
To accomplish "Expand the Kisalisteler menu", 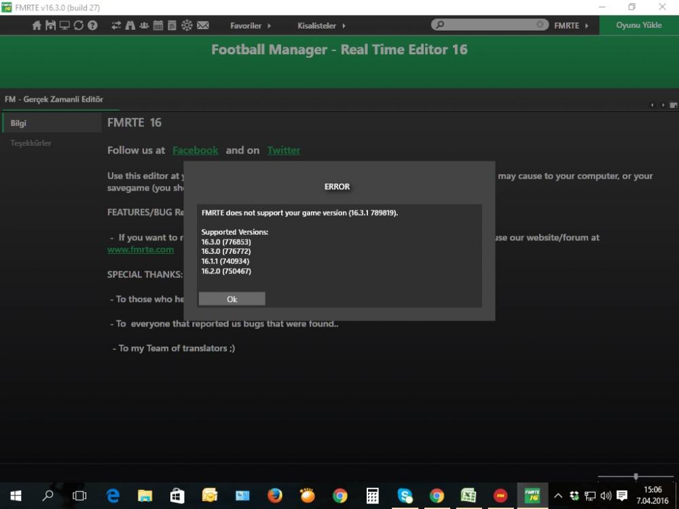I will pos(321,26).
